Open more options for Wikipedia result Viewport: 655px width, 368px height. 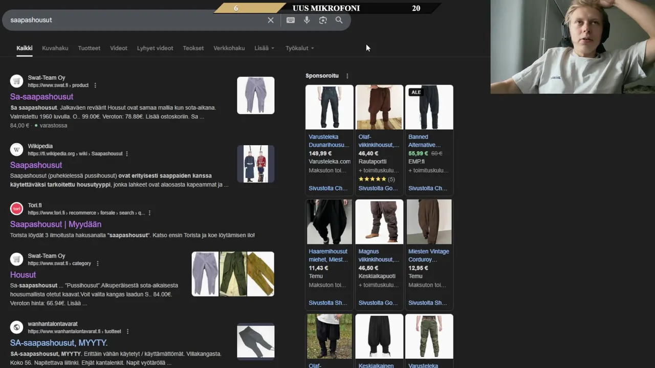(x=127, y=154)
